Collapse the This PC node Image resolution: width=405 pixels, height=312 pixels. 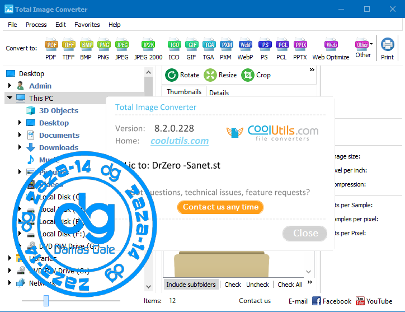coord(10,98)
